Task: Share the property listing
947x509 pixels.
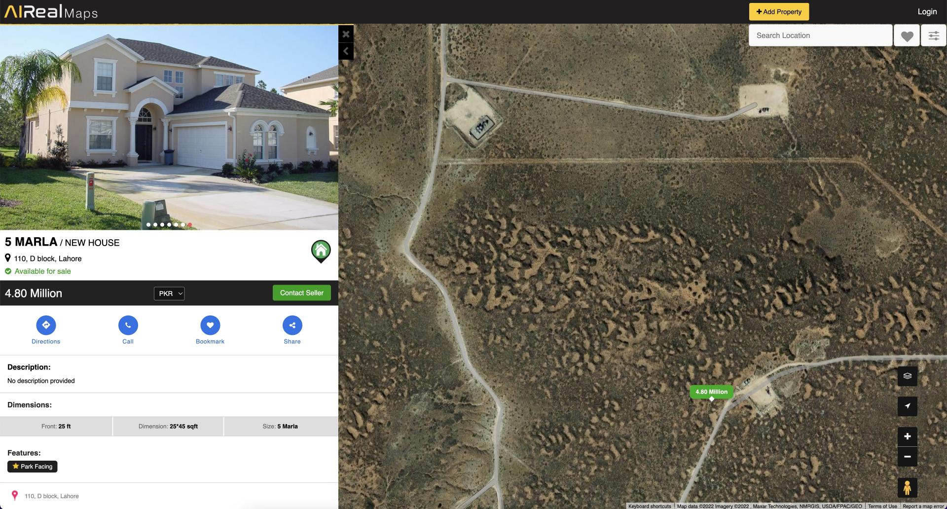Action: (292, 325)
